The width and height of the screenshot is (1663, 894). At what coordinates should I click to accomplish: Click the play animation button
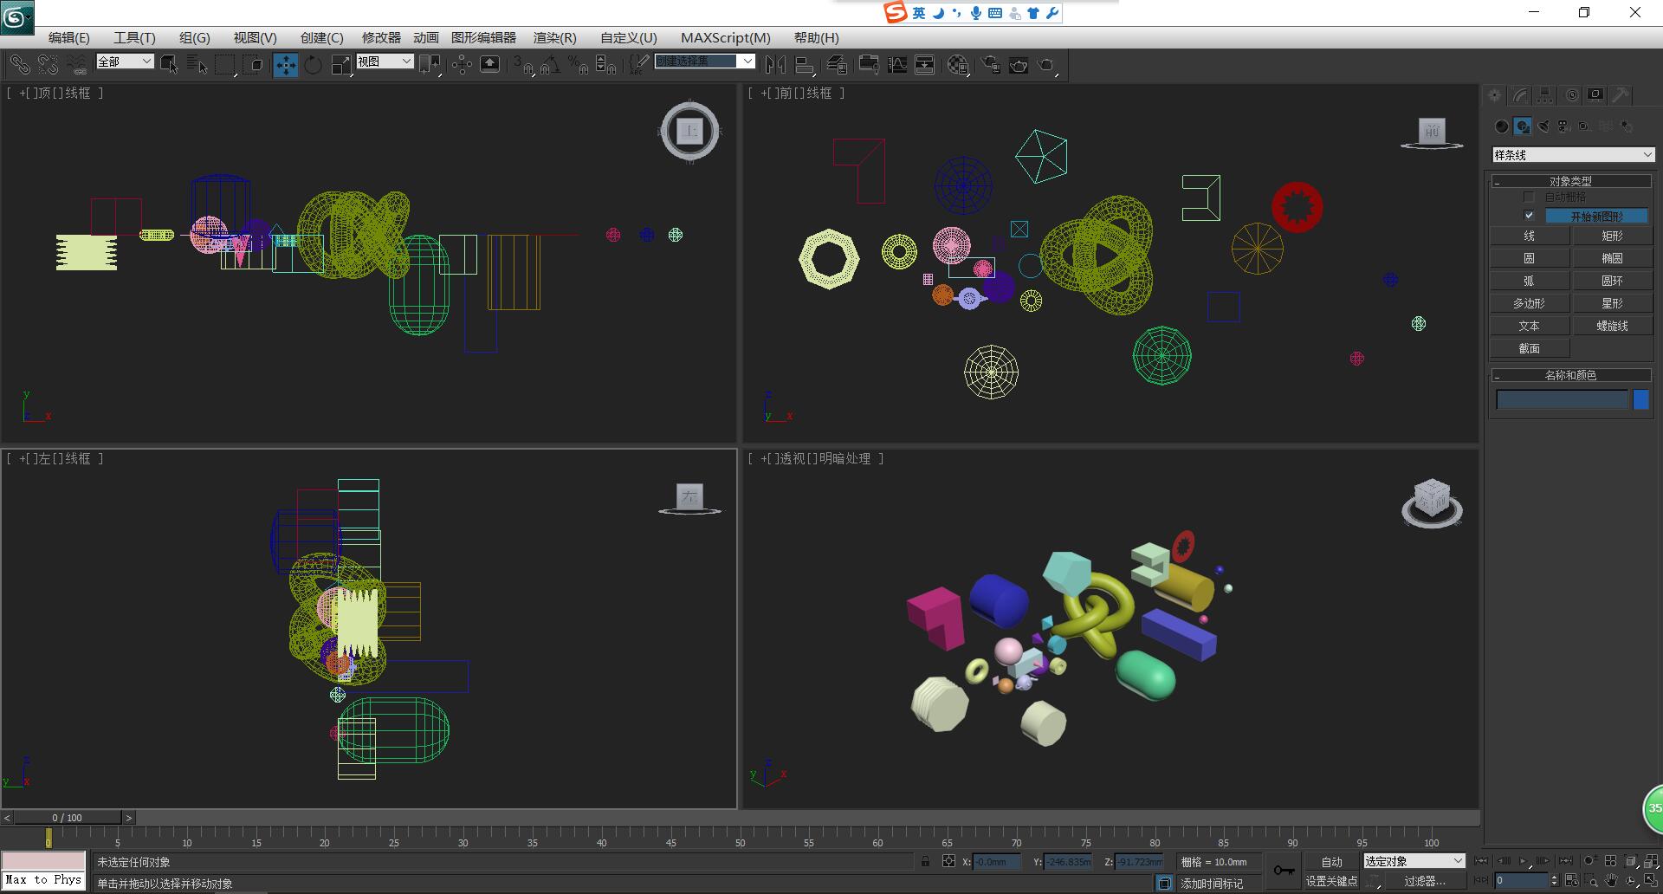tap(1524, 861)
